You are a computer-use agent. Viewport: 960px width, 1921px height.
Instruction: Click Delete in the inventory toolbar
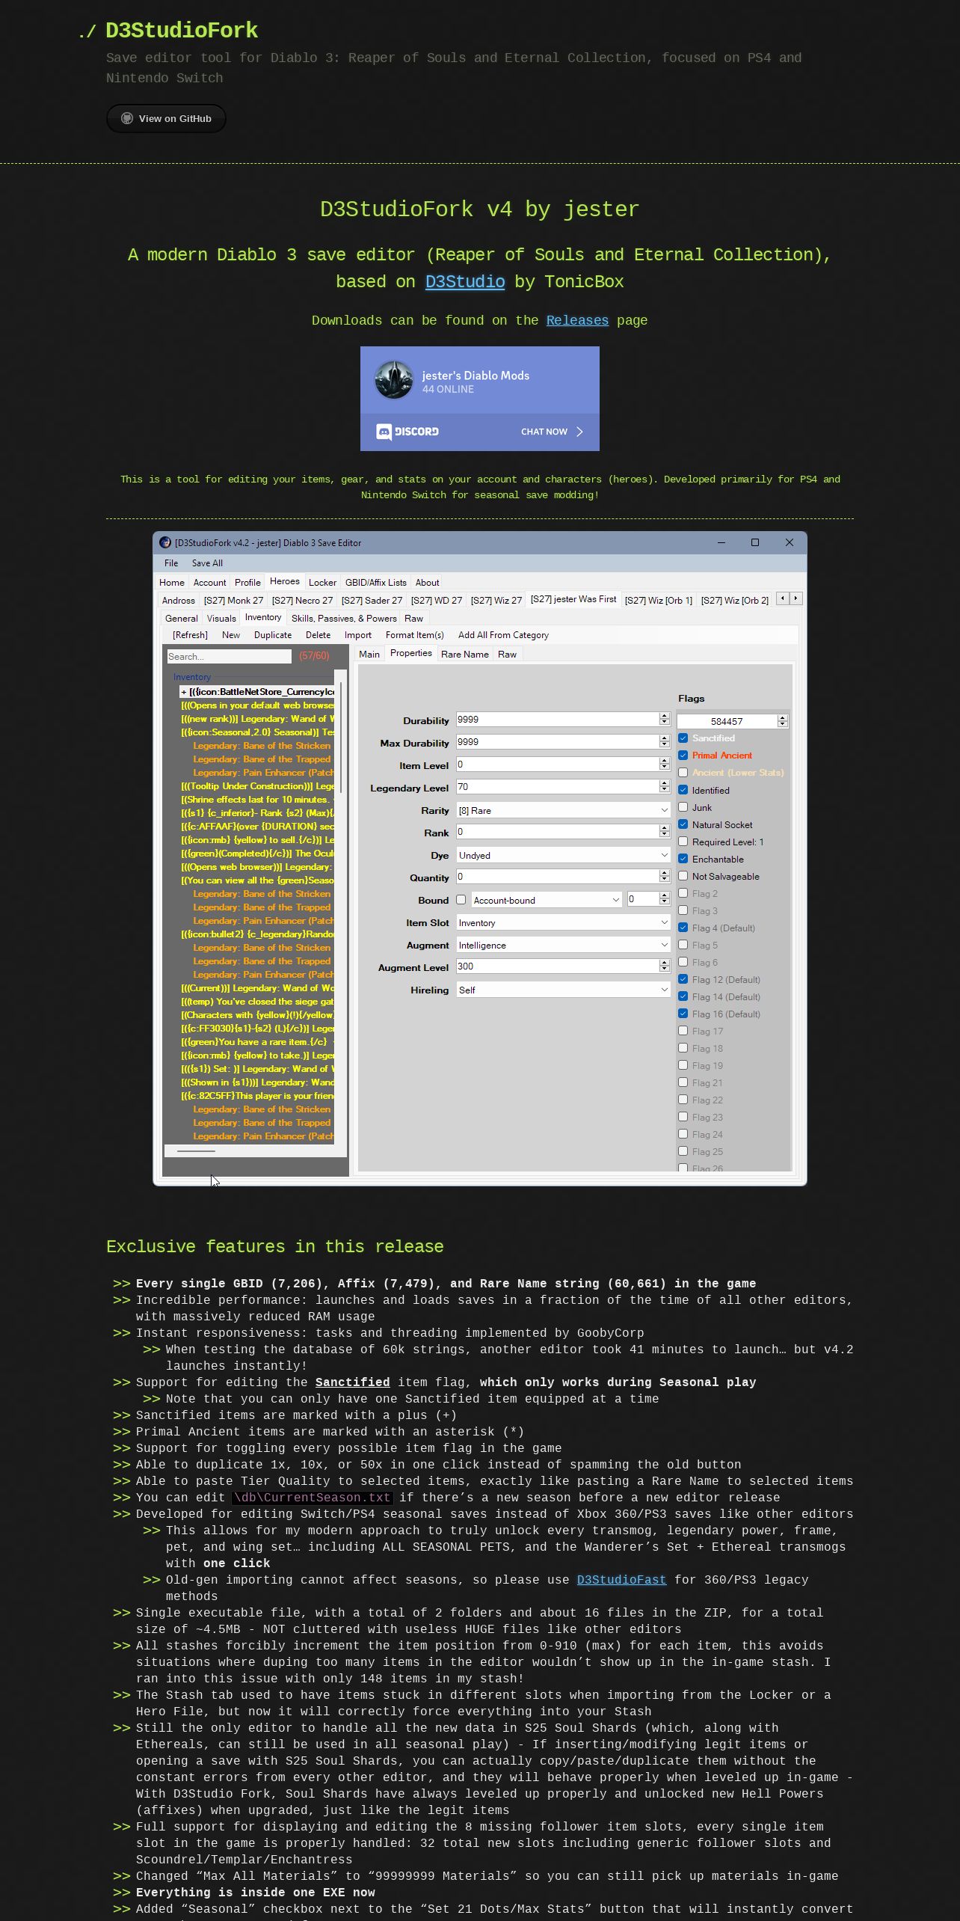[318, 635]
